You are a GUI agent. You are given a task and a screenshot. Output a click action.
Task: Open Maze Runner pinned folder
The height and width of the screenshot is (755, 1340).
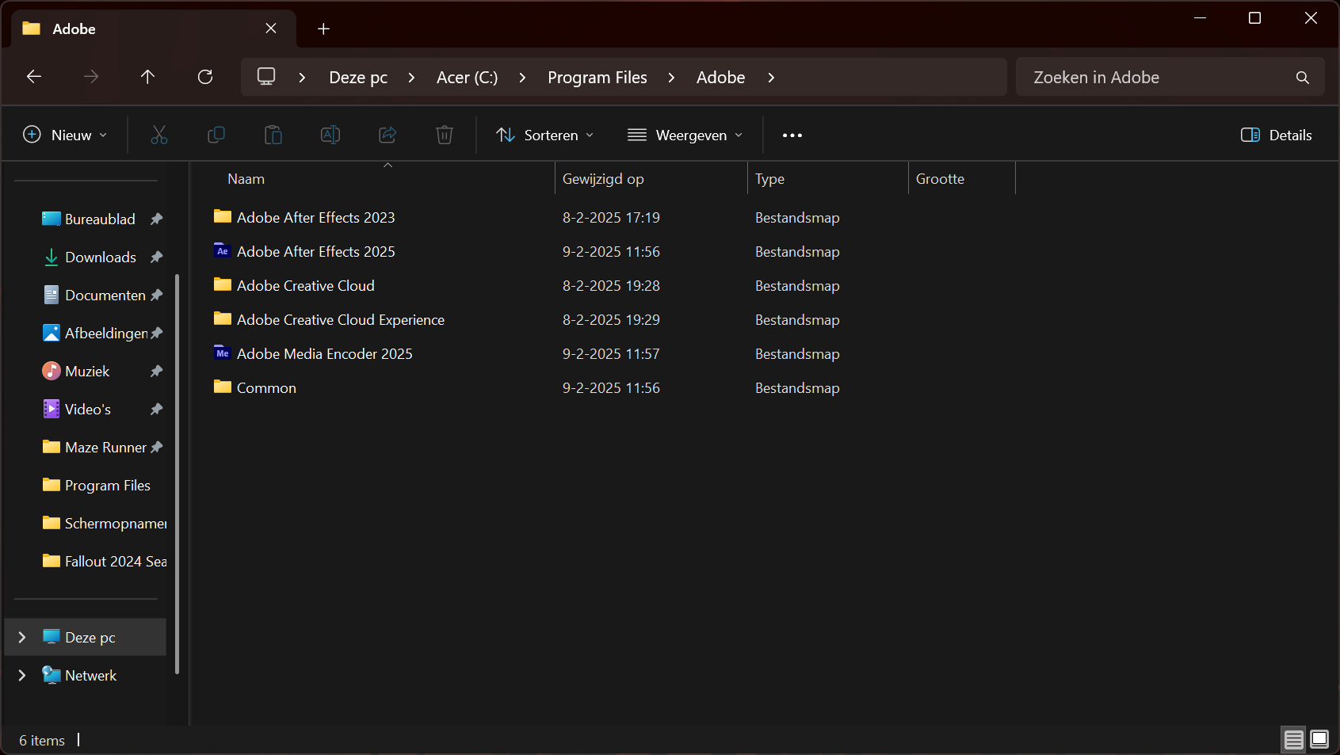click(x=105, y=447)
